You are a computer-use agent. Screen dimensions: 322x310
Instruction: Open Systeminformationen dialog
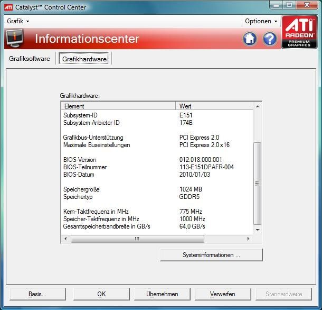point(211,255)
